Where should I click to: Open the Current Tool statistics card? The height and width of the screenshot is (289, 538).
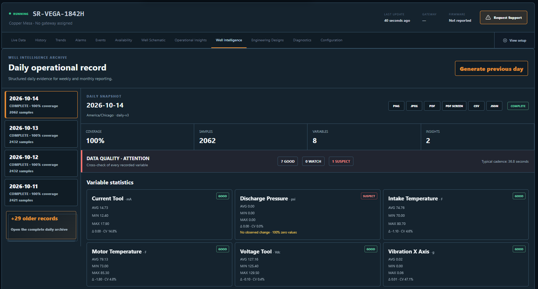(159, 215)
